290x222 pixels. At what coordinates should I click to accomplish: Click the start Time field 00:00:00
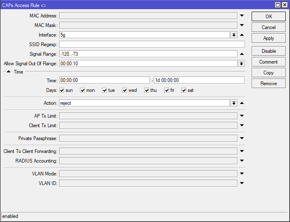[x=105, y=80]
